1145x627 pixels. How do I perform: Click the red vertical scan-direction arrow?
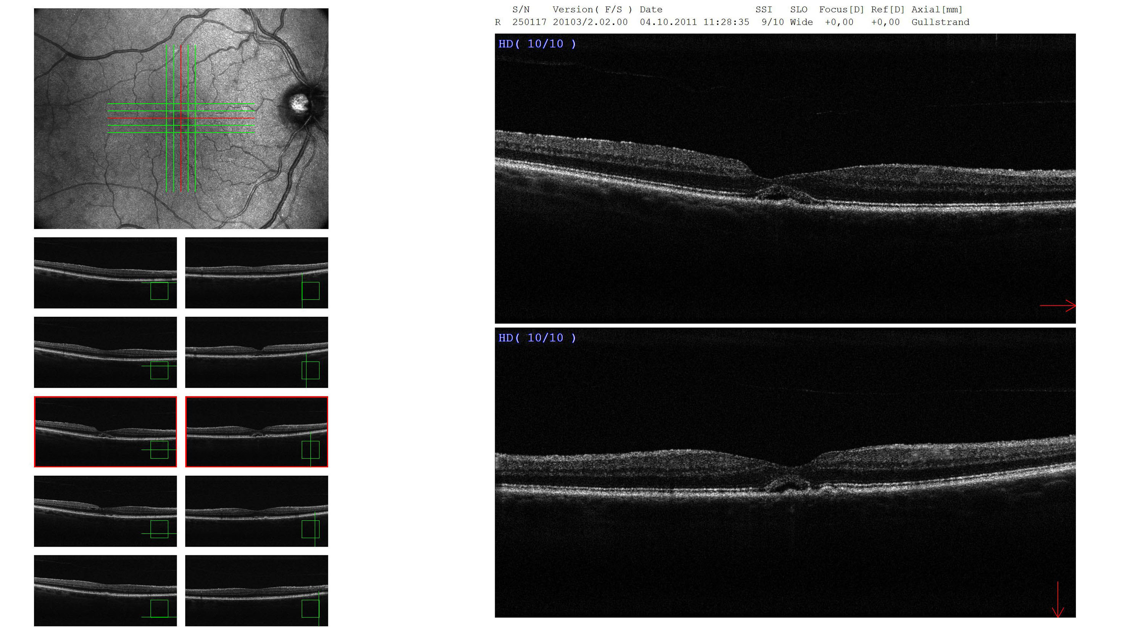click(1058, 599)
